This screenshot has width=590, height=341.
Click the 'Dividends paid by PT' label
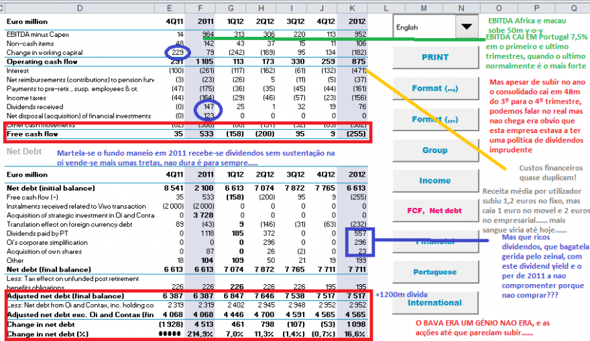point(38,233)
